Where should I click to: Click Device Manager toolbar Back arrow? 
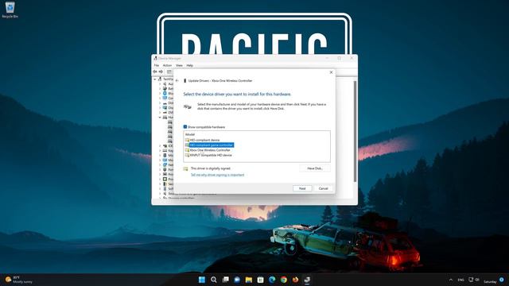click(x=155, y=71)
